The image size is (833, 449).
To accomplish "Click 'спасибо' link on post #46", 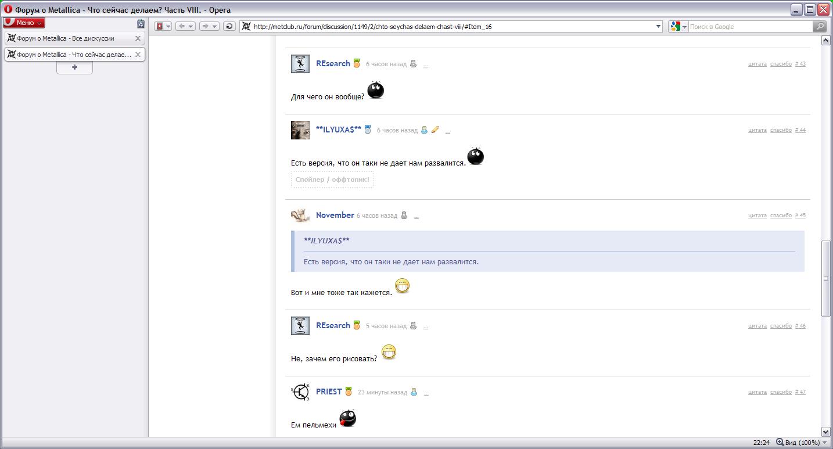I will point(781,326).
